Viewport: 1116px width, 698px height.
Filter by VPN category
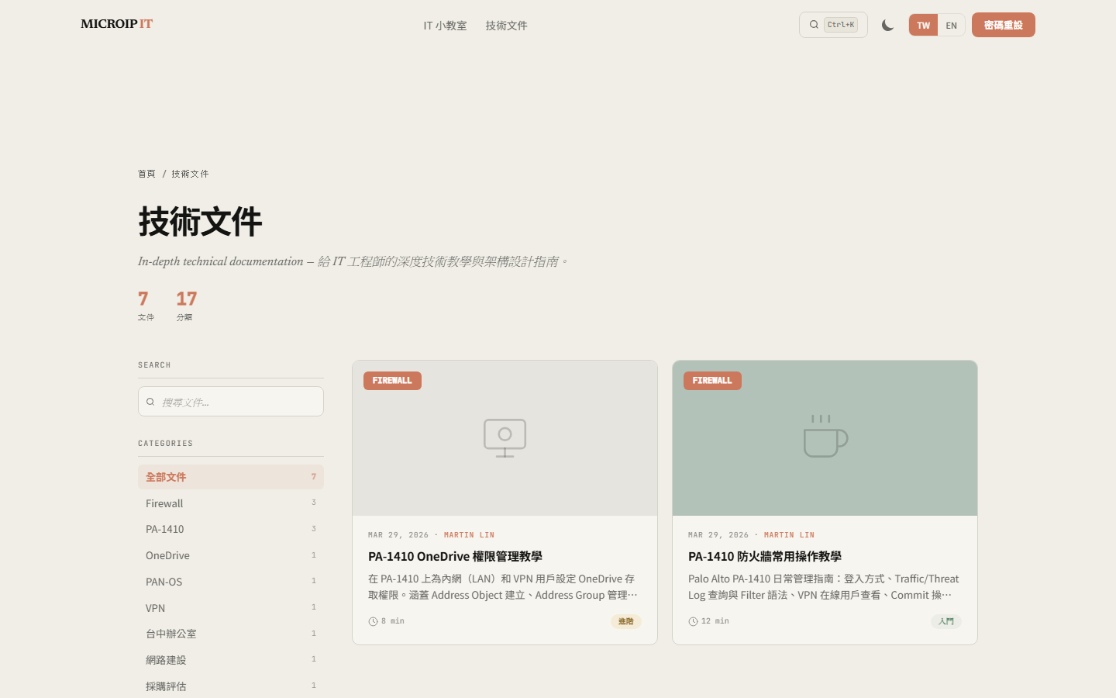[231, 608]
